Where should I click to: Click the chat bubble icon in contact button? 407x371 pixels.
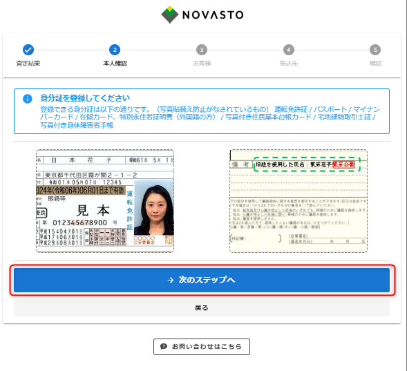pyautogui.click(x=164, y=346)
